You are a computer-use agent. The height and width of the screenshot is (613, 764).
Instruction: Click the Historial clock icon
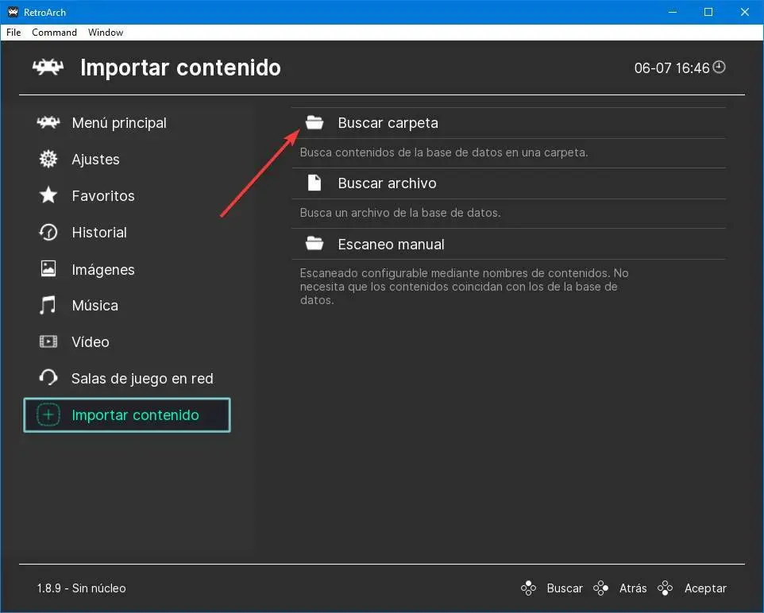[48, 232]
